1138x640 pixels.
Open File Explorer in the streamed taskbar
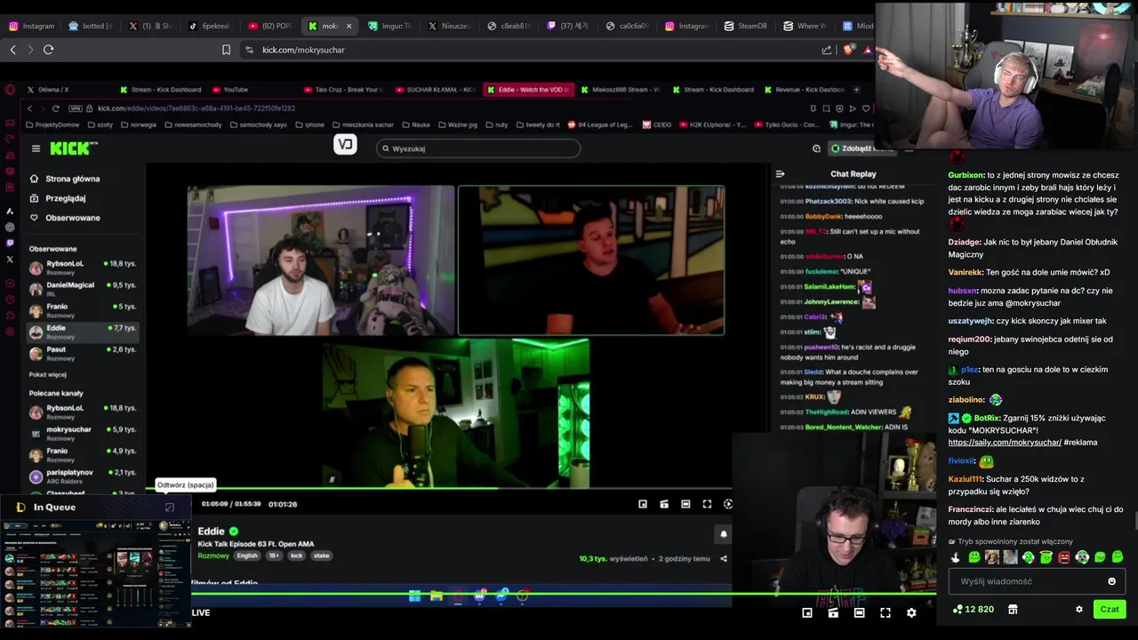pyautogui.click(x=437, y=596)
